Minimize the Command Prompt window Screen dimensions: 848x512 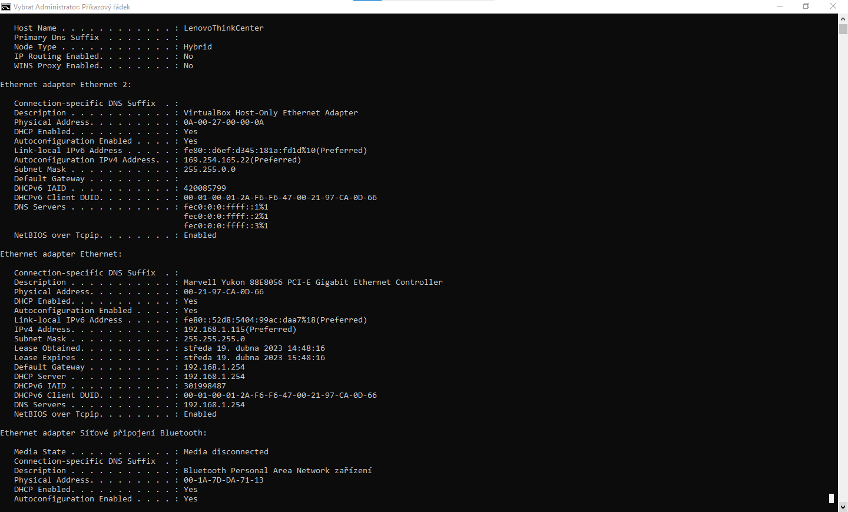[x=780, y=6]
